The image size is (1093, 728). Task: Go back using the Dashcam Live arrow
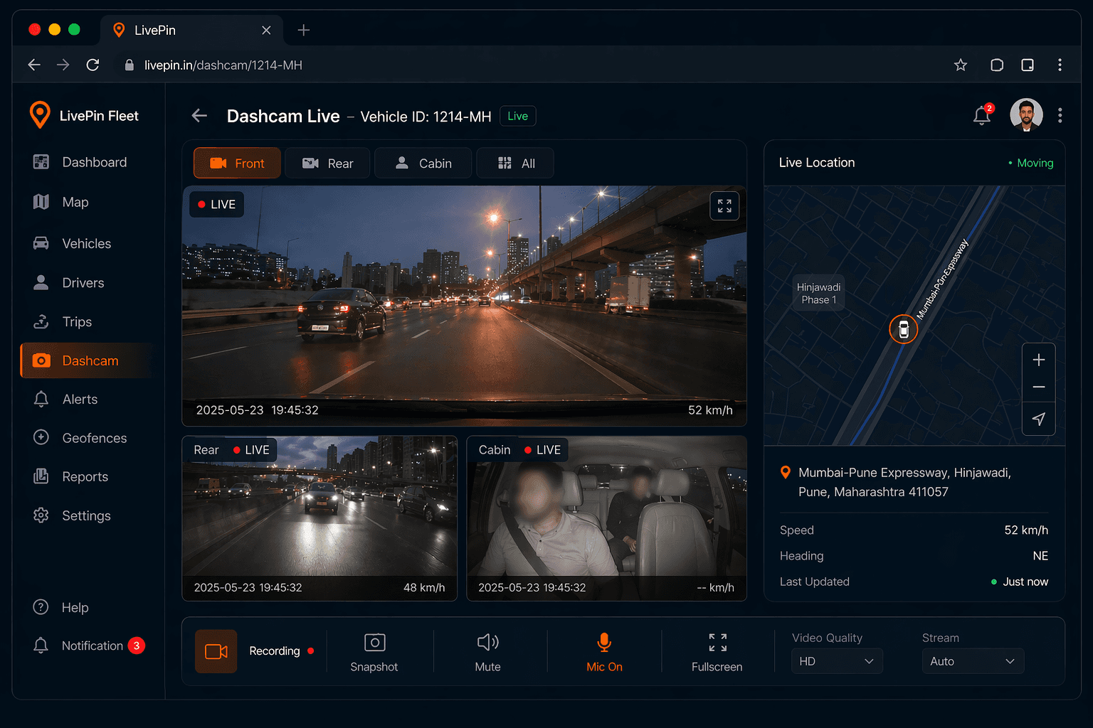coord(199,116)
